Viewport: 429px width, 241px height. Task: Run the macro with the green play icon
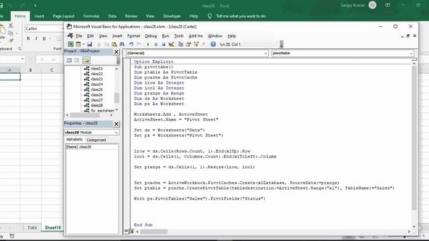(x=148, y=44)
